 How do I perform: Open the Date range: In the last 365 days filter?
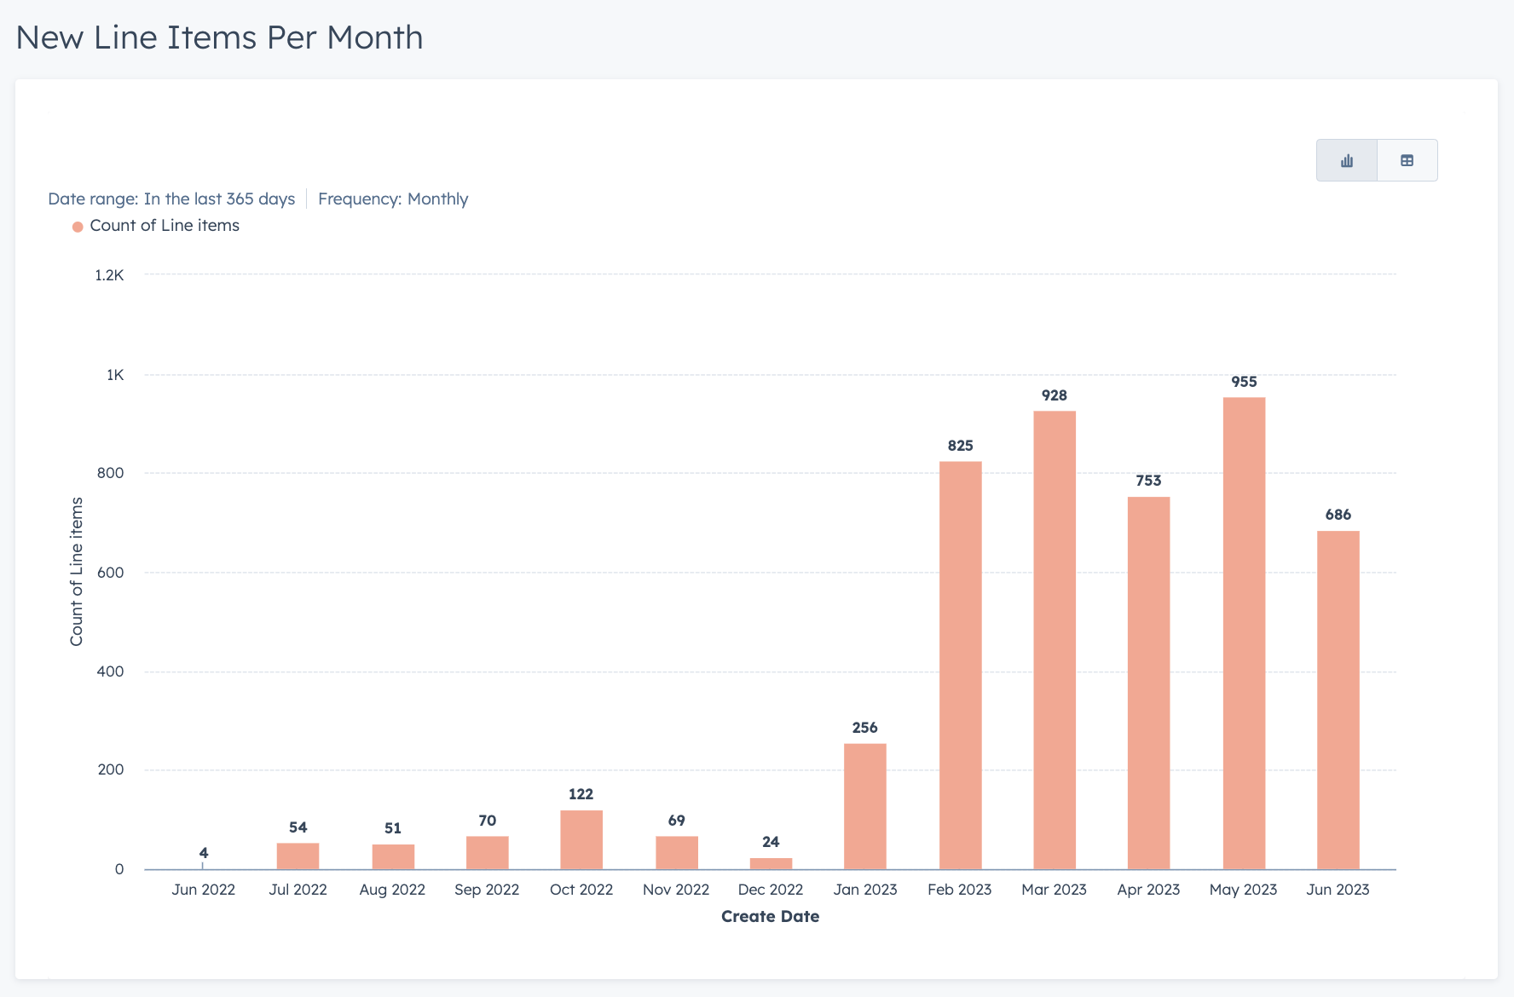(171, 199)
